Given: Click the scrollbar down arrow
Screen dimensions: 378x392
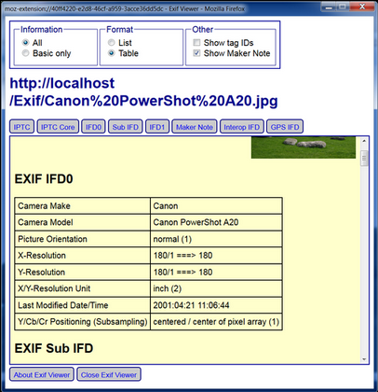Looking at the screenshot, I should (364, 359).
